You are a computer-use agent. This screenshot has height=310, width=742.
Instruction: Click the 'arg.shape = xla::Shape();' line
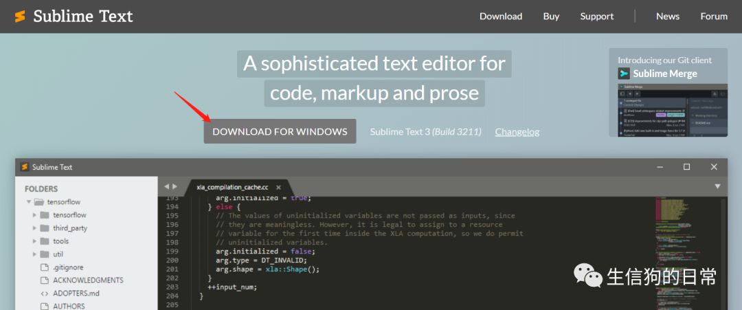tap(268, 269)
